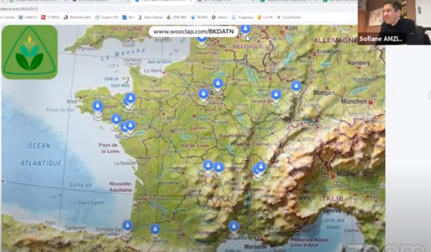Select the active Wooclap browser tab
The image size is (431, 252).
[162, 1]
